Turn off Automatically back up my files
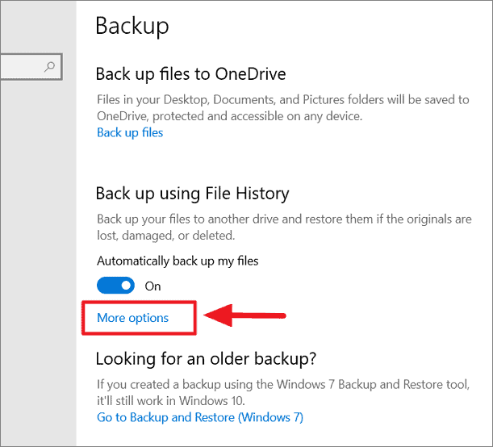The width and height of the screenshot is (493, 447). (115, 286)
